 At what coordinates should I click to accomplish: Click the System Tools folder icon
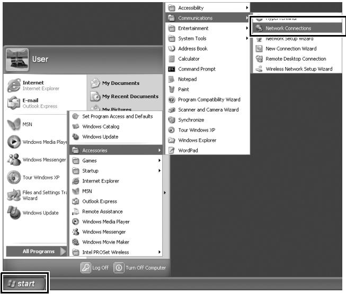[x=172, y=38]
